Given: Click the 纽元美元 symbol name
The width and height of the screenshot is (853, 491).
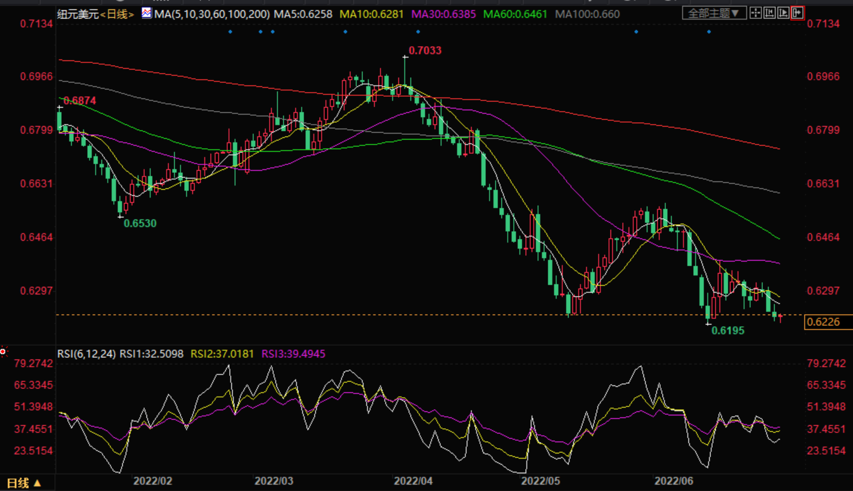Looking at the screenshot, I should [x=78, y=14].
